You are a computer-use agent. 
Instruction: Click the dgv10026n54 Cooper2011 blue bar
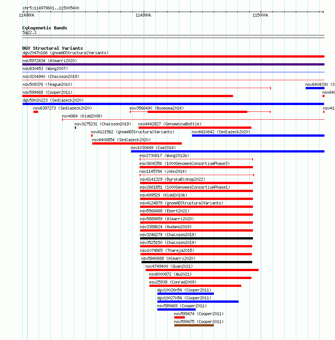186,294
